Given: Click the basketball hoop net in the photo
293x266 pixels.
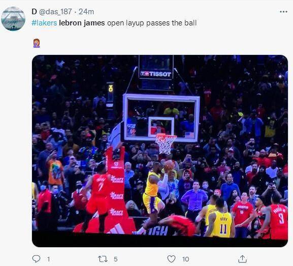Looking at the screenshot, I should coord(165,144).
